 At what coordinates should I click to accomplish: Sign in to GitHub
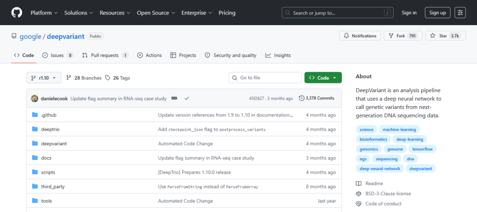coord(409,13)
